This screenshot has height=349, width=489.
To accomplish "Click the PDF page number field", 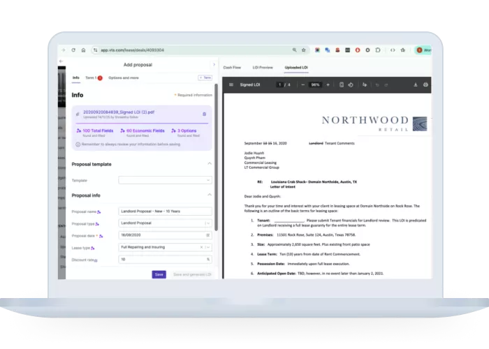I will tap(279, 84).
